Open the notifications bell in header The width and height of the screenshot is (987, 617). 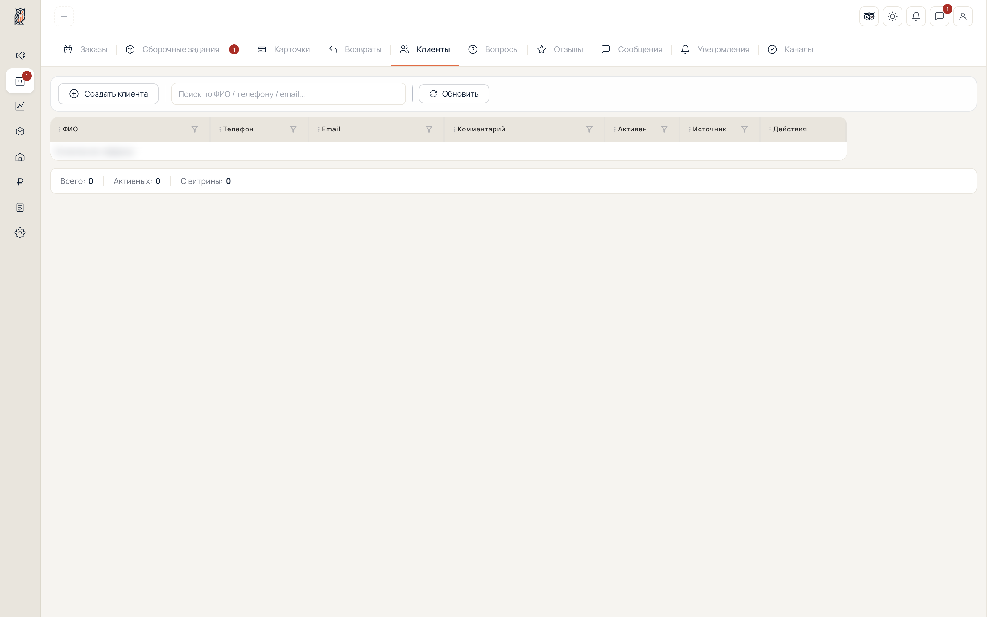pyautogui.click(x=916, y=16)
